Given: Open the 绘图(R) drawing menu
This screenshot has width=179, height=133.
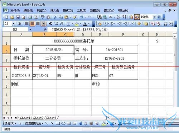Looking at the screenshot, I should point(10,124).
